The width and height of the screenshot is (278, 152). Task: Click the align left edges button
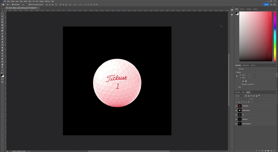(x=47, y=5)
